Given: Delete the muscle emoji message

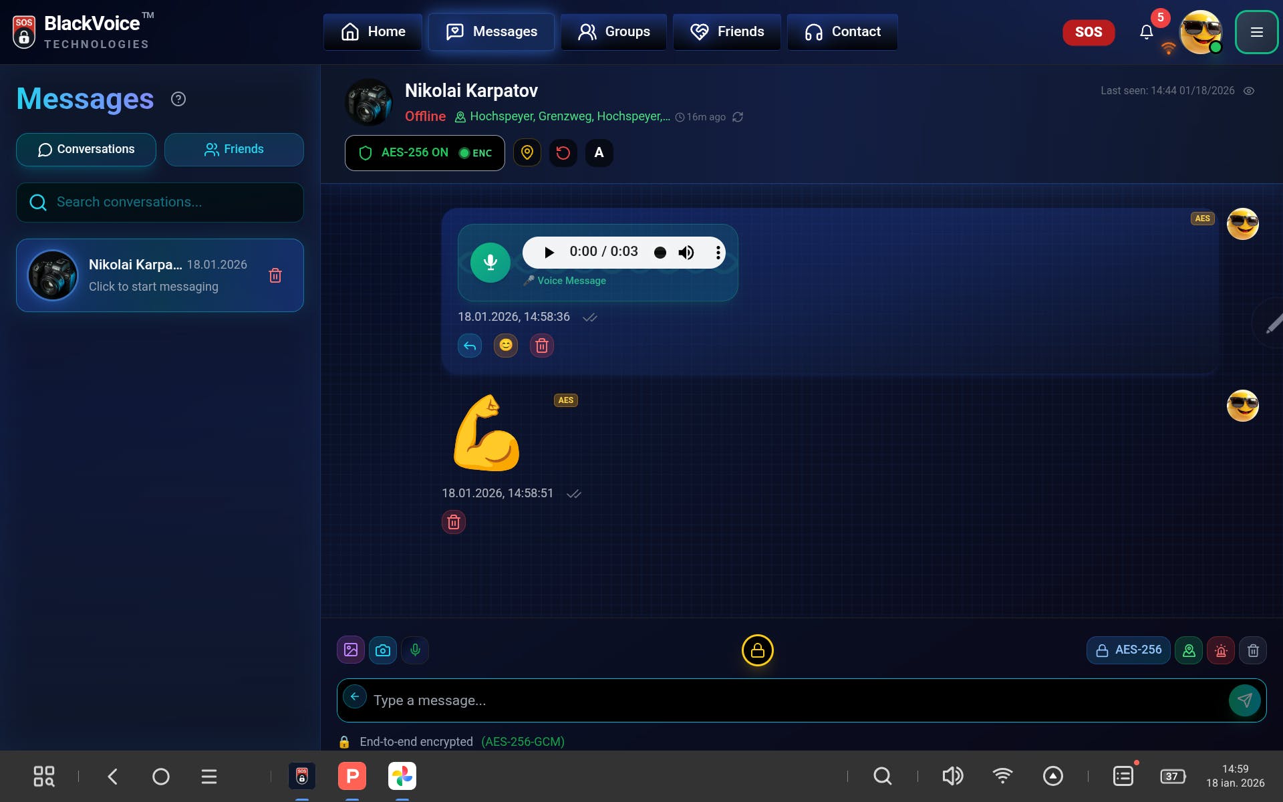Looking at the screenshot, I should pos(454,522).
